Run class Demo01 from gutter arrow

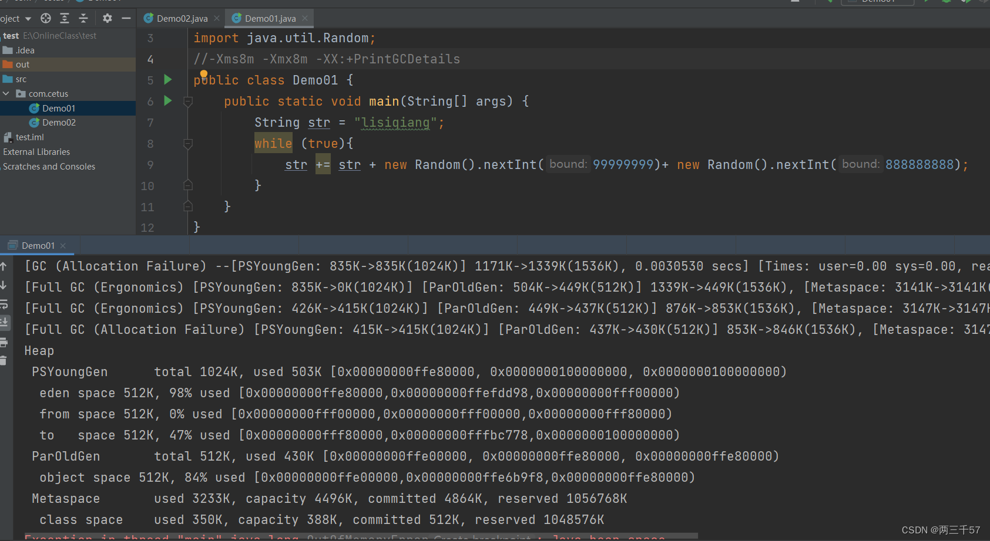click(168, 79)
